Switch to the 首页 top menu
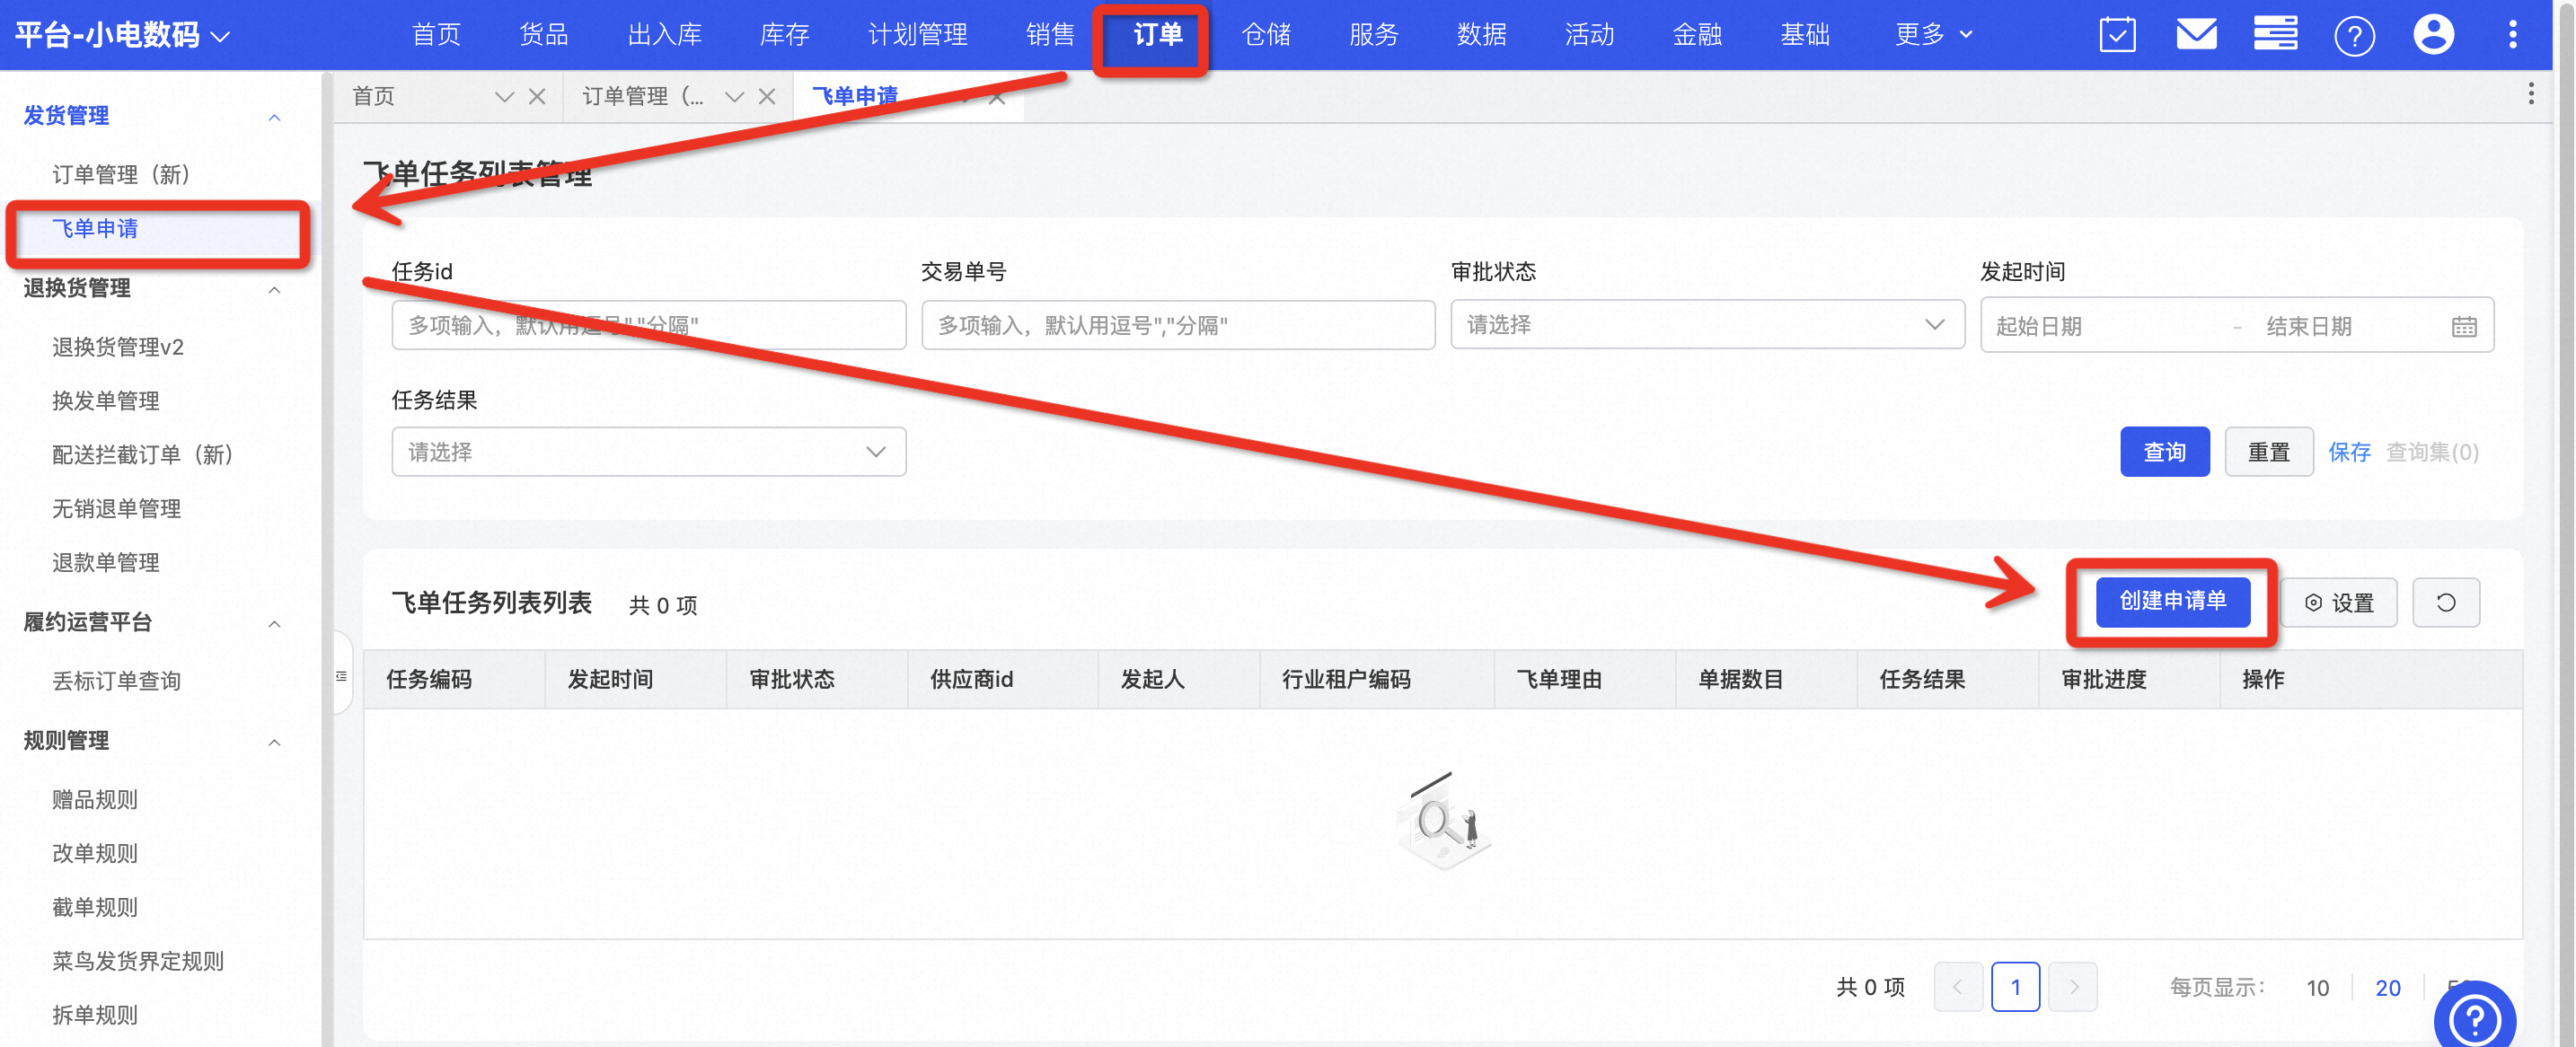 [436, 35]
